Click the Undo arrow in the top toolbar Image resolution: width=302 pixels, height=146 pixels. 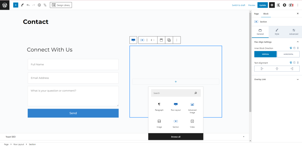click(28, 5)
